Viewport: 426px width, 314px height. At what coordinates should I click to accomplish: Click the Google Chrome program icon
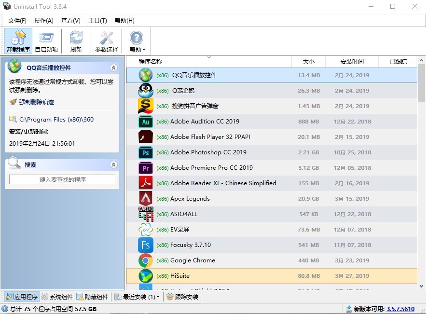click(x=145, y=260)
